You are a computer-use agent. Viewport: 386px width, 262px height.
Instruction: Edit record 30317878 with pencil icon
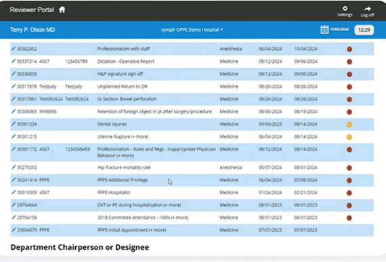[x=14, y=86]
